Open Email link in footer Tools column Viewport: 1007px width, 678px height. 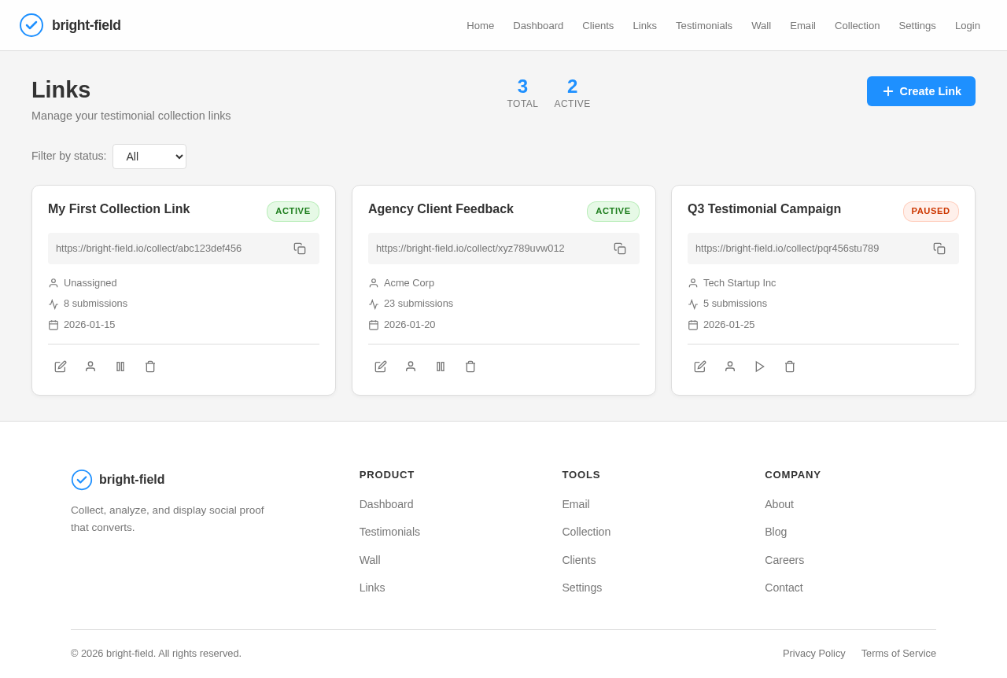[576, 504]
